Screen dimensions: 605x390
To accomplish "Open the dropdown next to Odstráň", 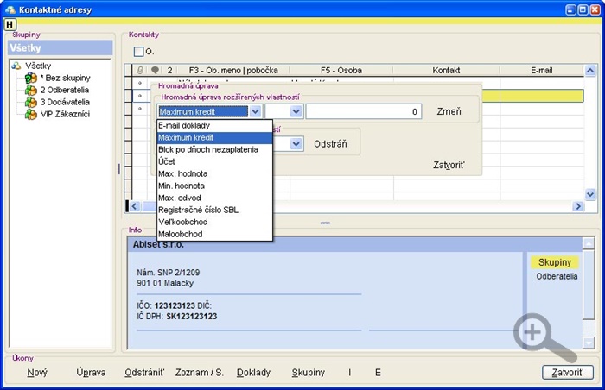I will (x=296, y=144).
